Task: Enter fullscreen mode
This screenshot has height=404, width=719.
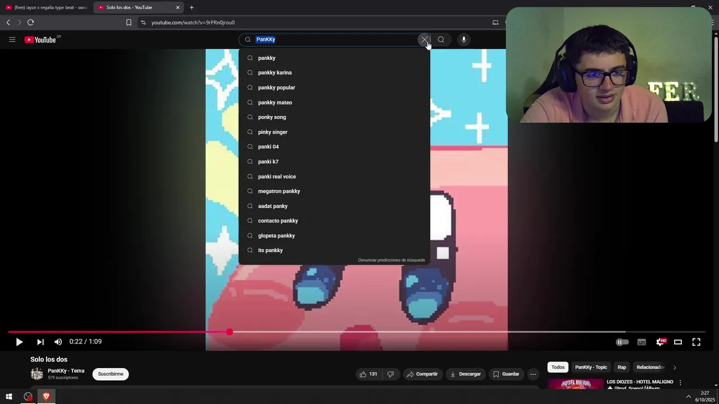Action: 696,342
